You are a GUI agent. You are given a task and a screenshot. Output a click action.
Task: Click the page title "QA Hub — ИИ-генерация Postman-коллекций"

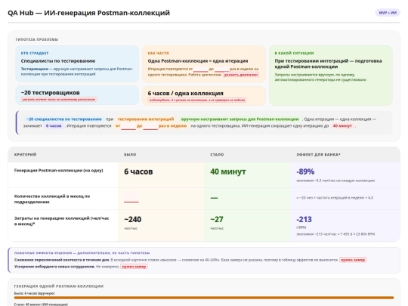tap(88, 13)
